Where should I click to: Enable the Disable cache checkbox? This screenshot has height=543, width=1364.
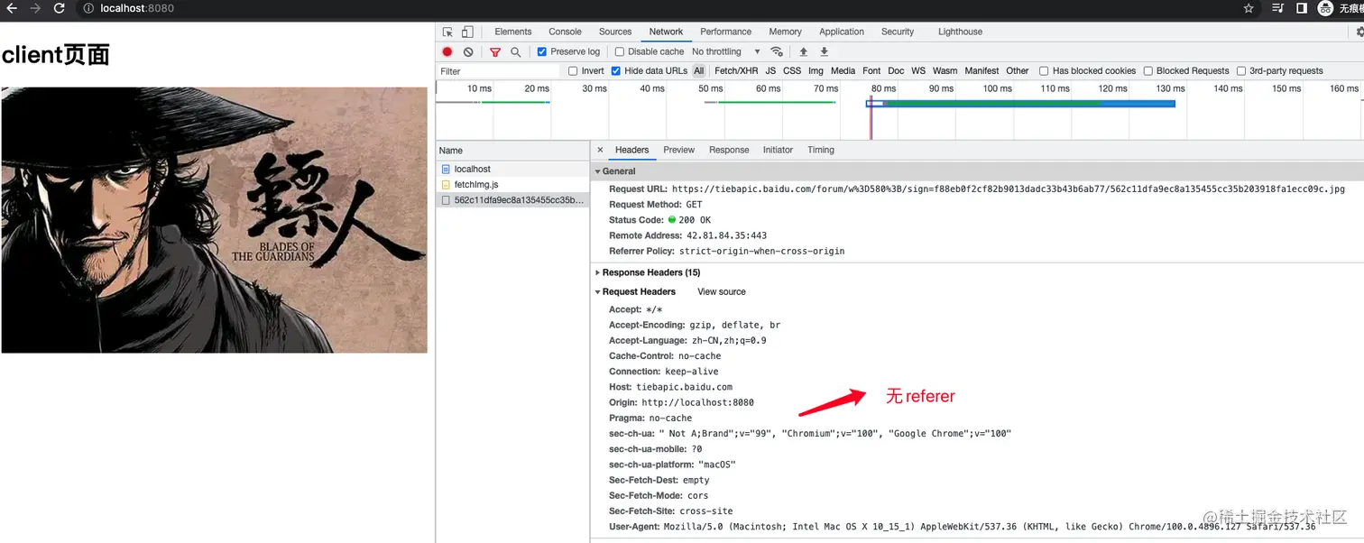tap(619, 52)
